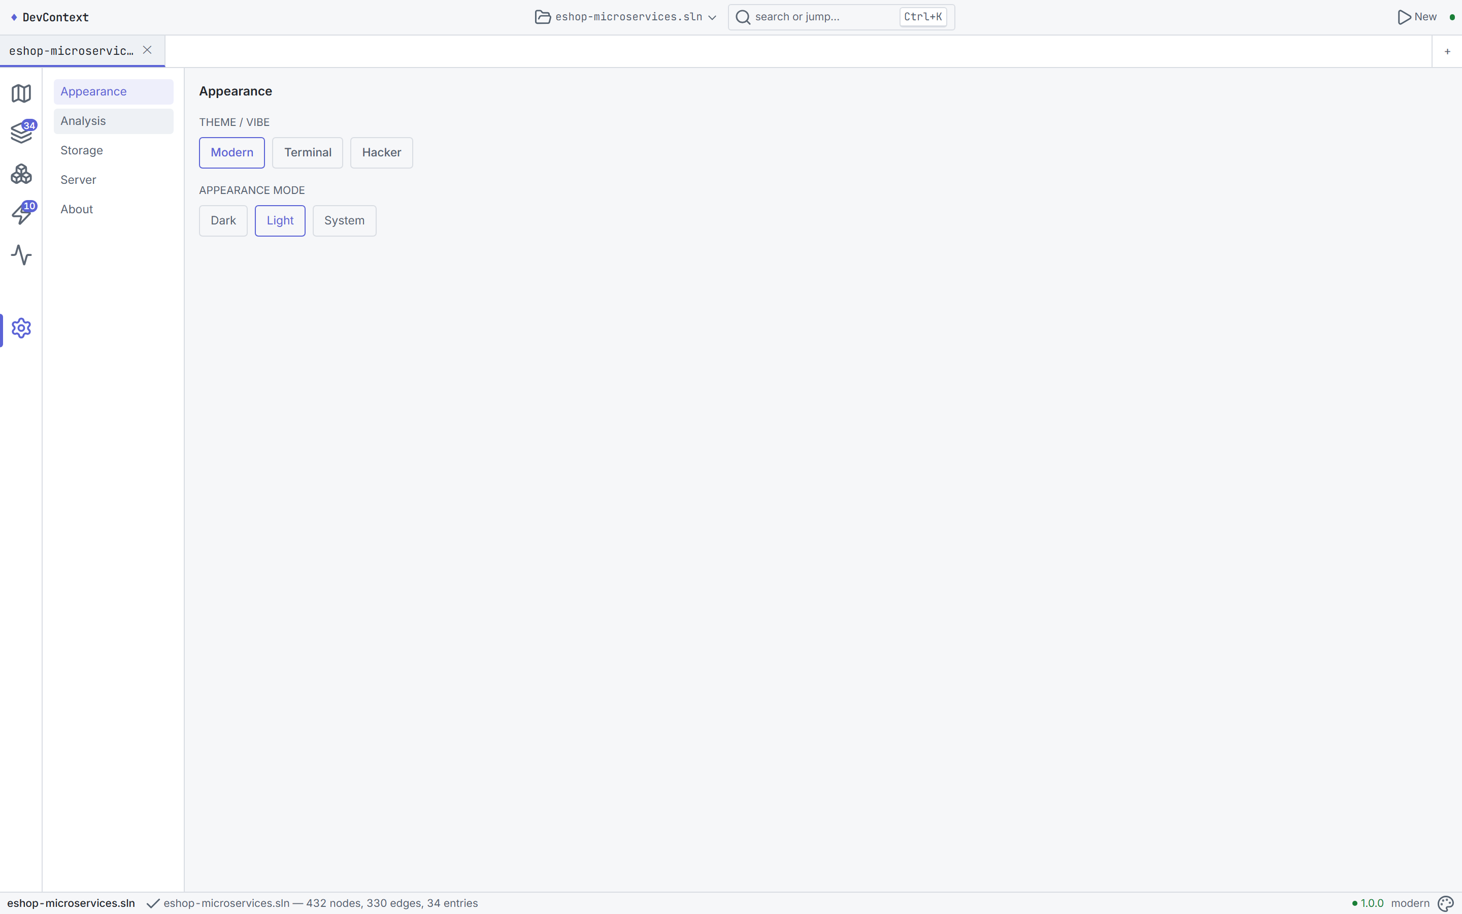This screenshot has height=914, width=1462.
Task: Click the modern theme label in status bar
Action: pos(1410,903)
